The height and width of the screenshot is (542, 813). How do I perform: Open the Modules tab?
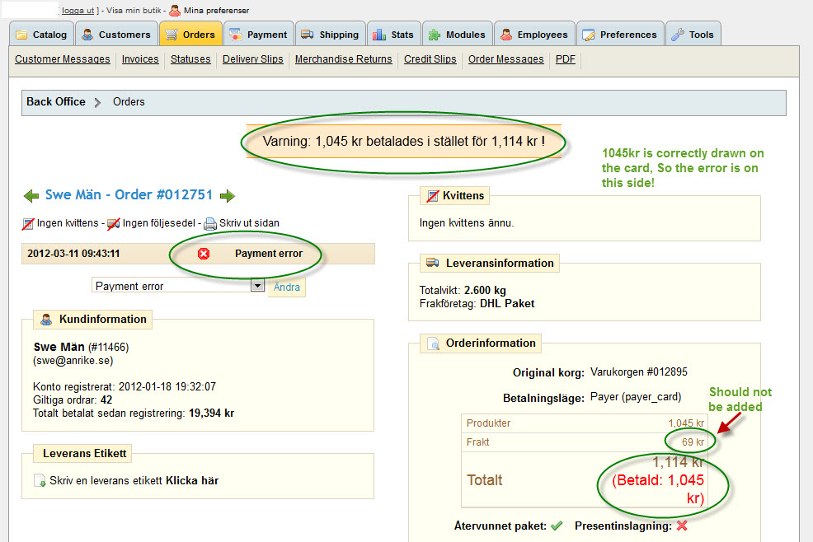tap(458, 35)
